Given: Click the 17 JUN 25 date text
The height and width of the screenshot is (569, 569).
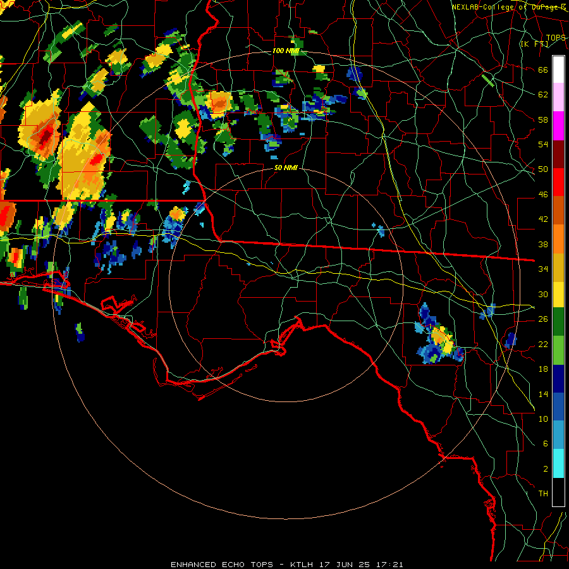Looking at the screenshot, I should coord(345,565).
